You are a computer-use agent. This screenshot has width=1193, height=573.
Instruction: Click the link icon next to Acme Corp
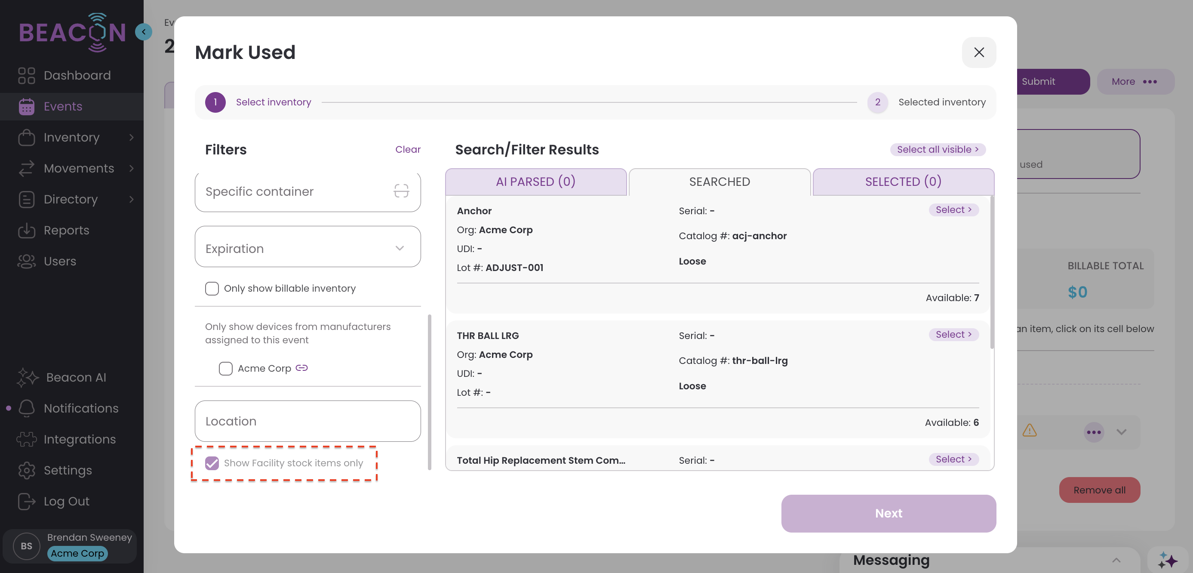(x=301, y=368)
